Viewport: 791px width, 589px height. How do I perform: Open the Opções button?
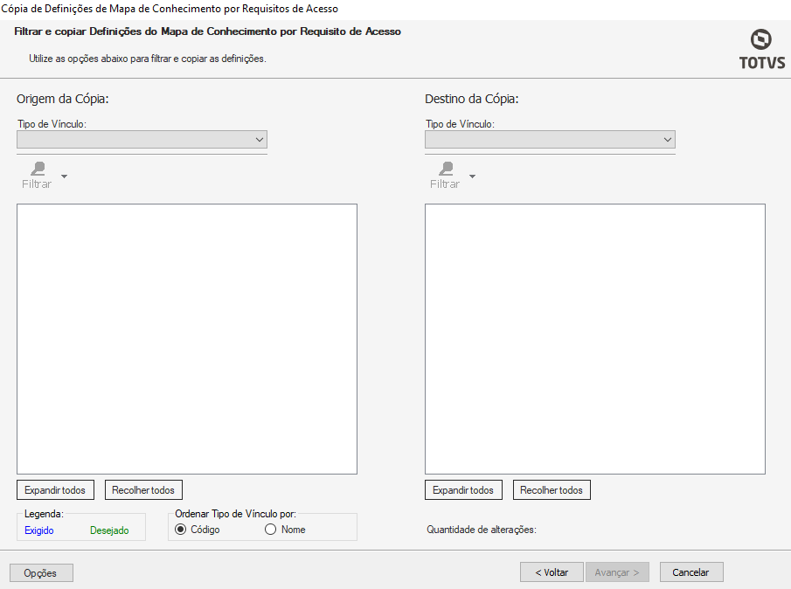[41, 573]
